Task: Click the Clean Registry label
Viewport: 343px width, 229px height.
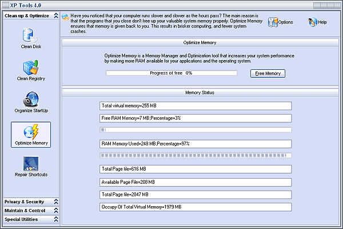Action: point(31,78)
